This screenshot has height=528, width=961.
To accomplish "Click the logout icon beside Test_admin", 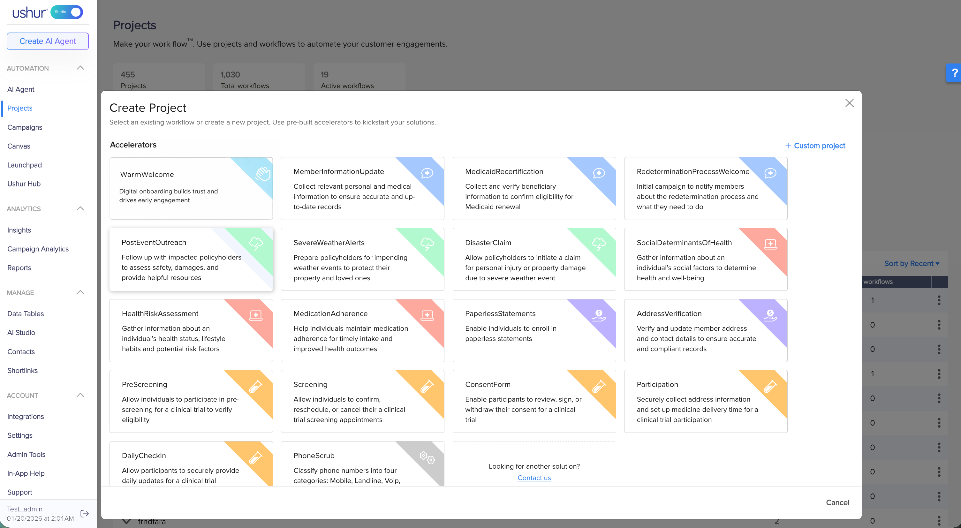I will point(85,513).
